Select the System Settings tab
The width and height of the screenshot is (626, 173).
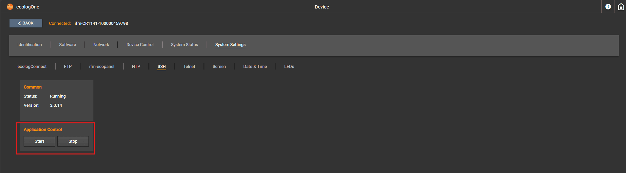[230, 45]
